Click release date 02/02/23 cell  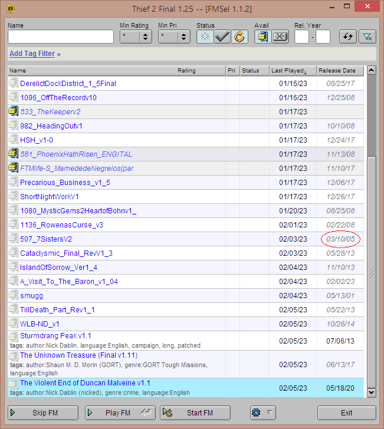pyautogui.click(x=340, y=282)
